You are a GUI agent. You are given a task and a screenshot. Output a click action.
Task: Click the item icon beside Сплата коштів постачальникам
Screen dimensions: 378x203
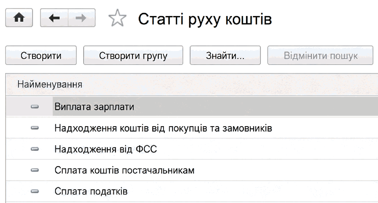(34, 170)
